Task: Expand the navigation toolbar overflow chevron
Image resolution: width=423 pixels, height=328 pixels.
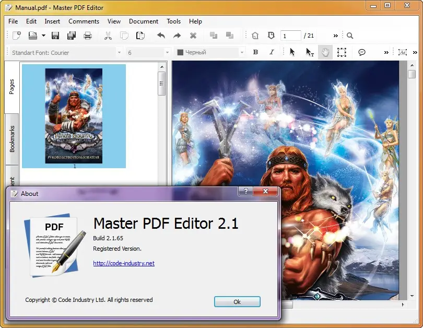Action: click(x=336, y=36)
